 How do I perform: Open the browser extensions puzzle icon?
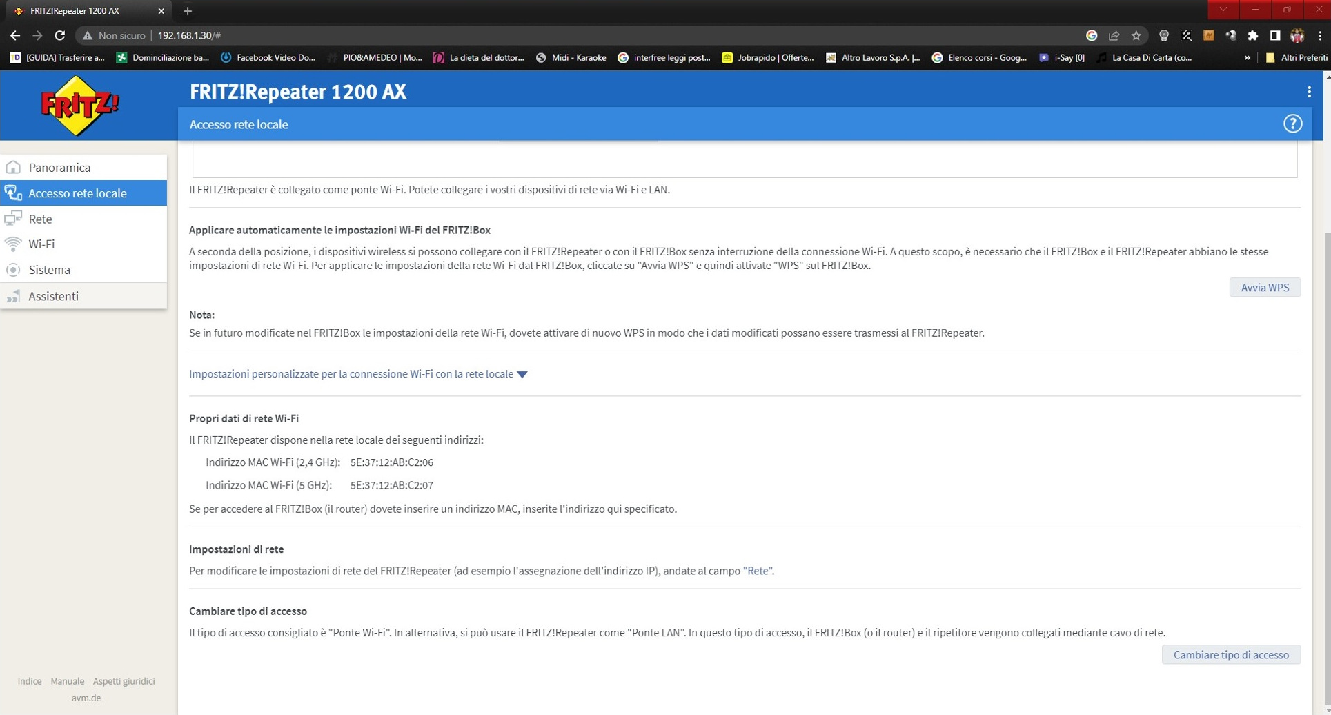(x=1253, y=35)
